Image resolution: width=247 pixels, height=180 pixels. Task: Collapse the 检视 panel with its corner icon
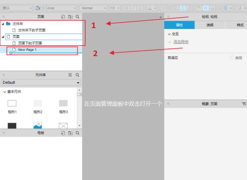coord(168,17)
